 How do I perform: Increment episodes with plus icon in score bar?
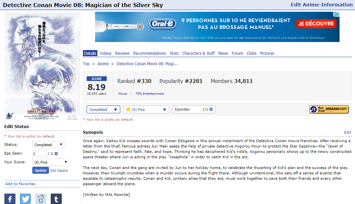211,110
